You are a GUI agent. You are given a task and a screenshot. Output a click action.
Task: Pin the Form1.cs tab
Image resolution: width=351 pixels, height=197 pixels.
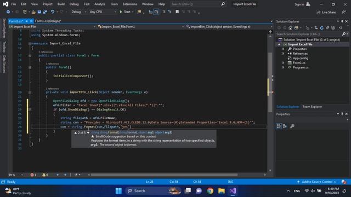tap(27, 21)
